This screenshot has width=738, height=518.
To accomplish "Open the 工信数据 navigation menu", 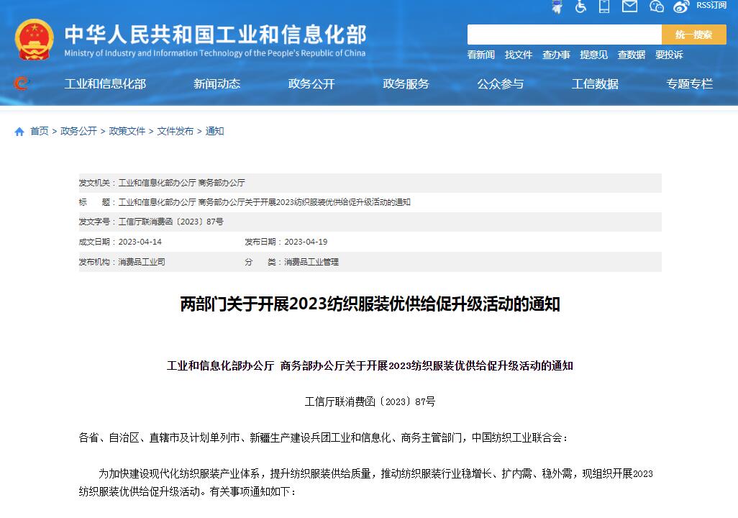I will (x=595, y=84).
